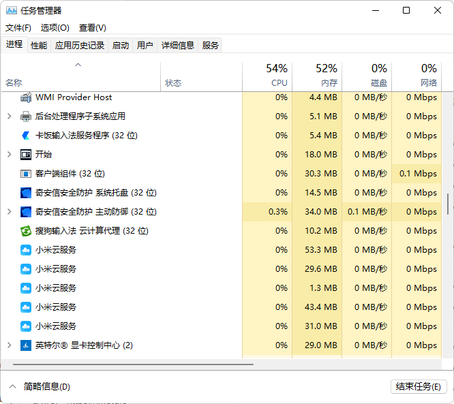This screenshot has height=404, width=454.
Task: Click cloud icon of 小米云服务 using 43.4 MB
Action: pos(26,307)
